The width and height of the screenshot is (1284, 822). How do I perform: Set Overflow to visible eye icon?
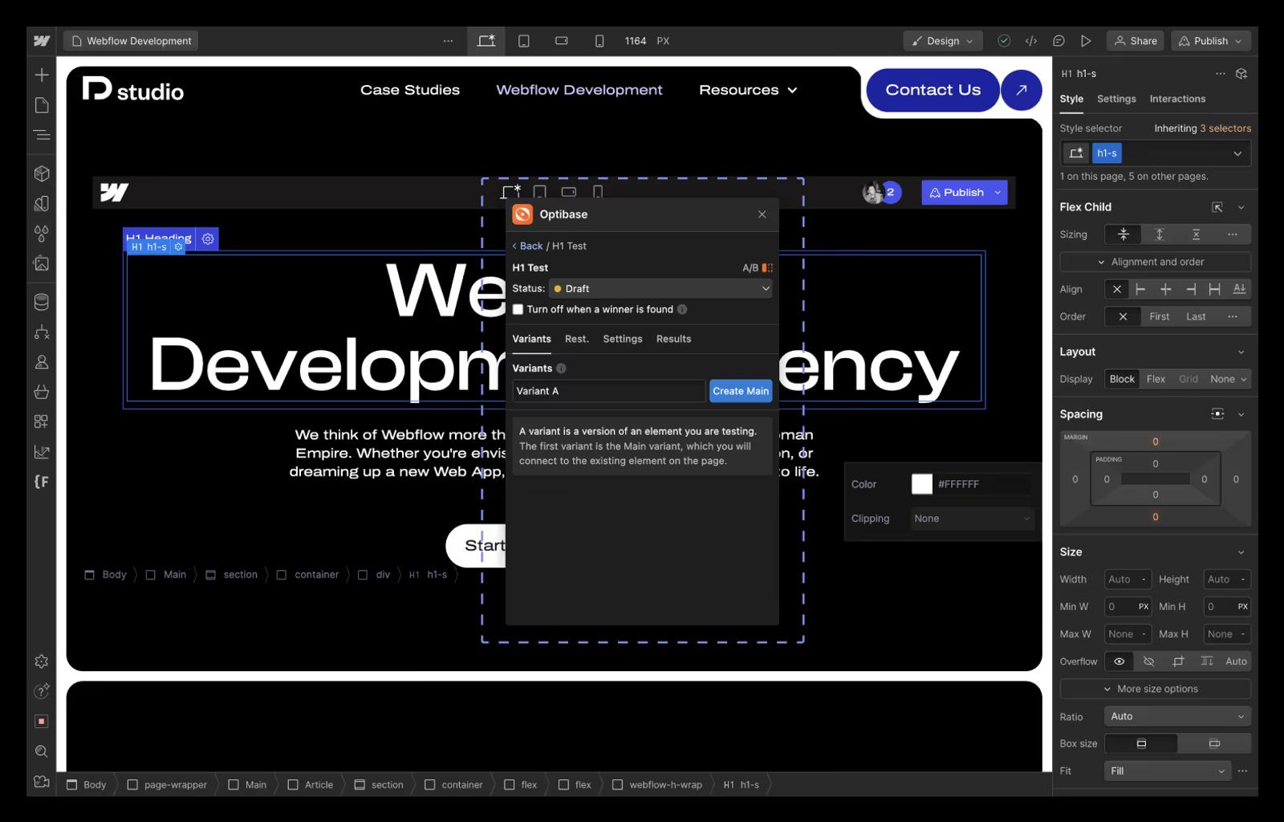(x=1119, y=661)
